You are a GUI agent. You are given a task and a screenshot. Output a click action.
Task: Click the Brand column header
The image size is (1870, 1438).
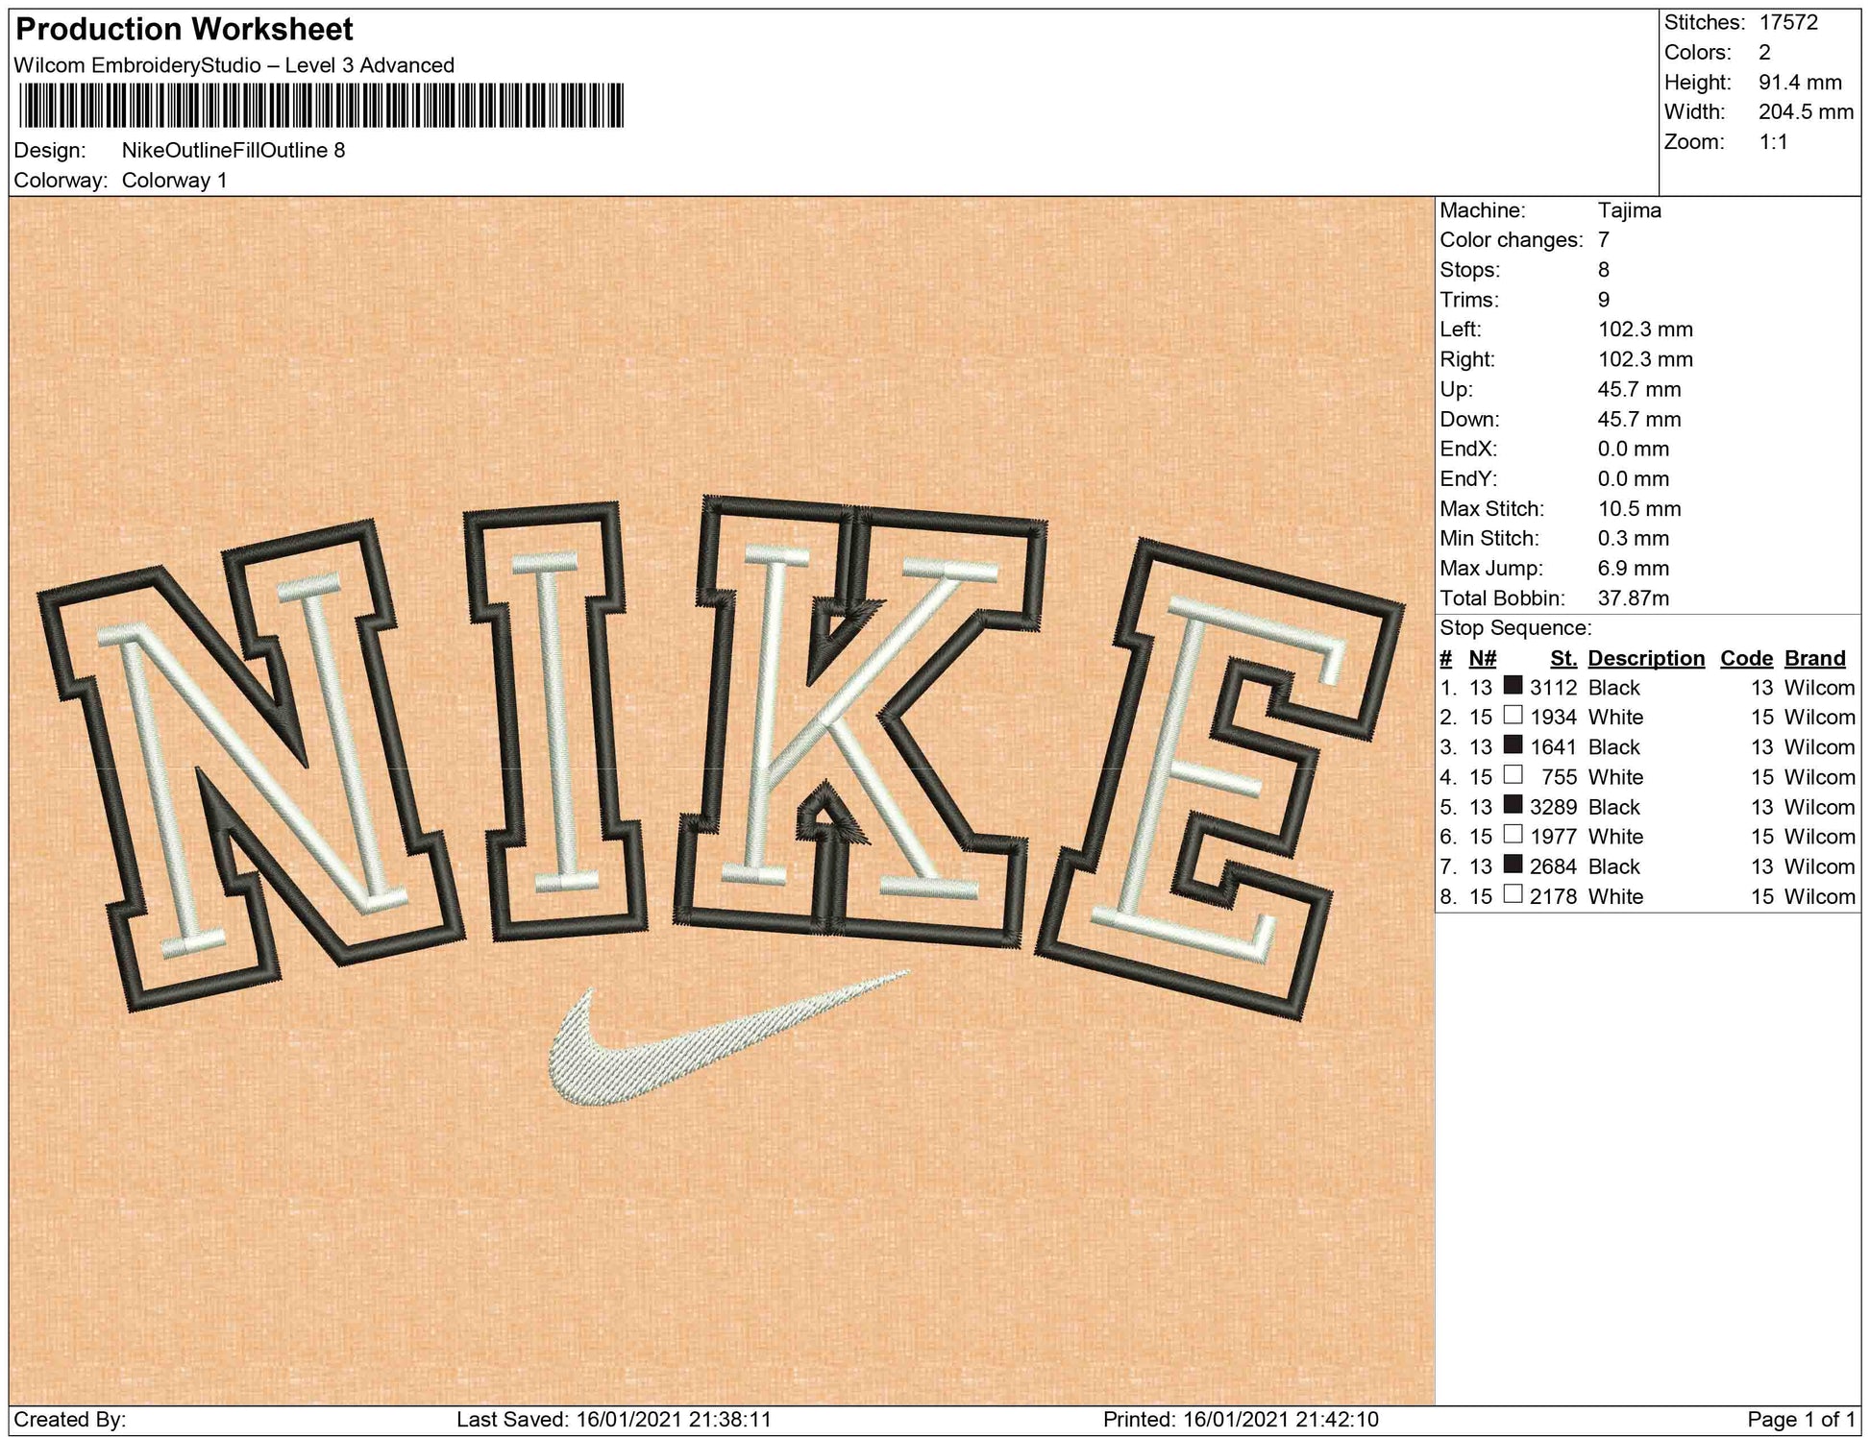click(x=1814, y=658)
